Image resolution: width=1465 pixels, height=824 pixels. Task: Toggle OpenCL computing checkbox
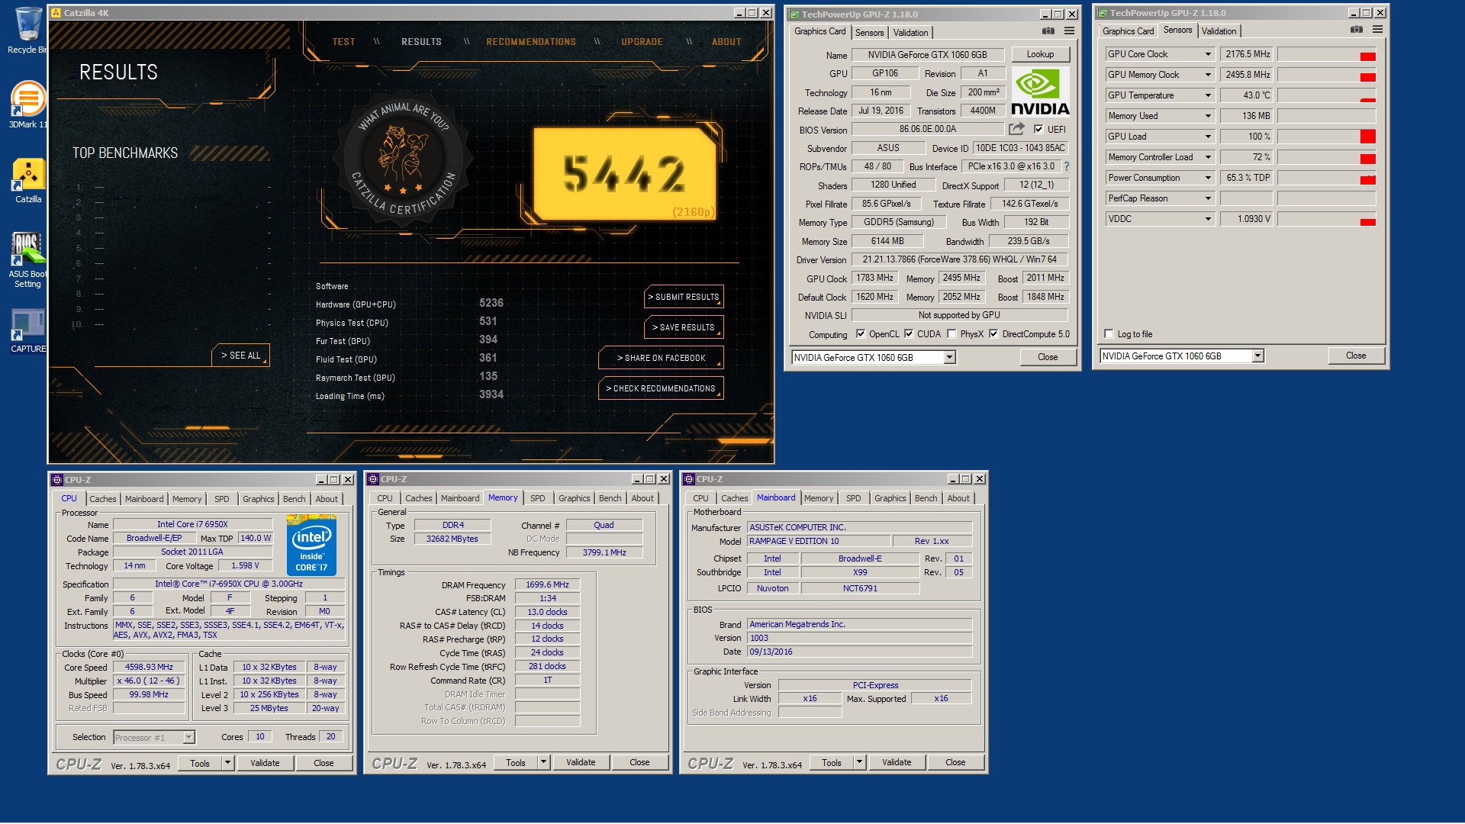pyautogui.click(x=861, y=334)
